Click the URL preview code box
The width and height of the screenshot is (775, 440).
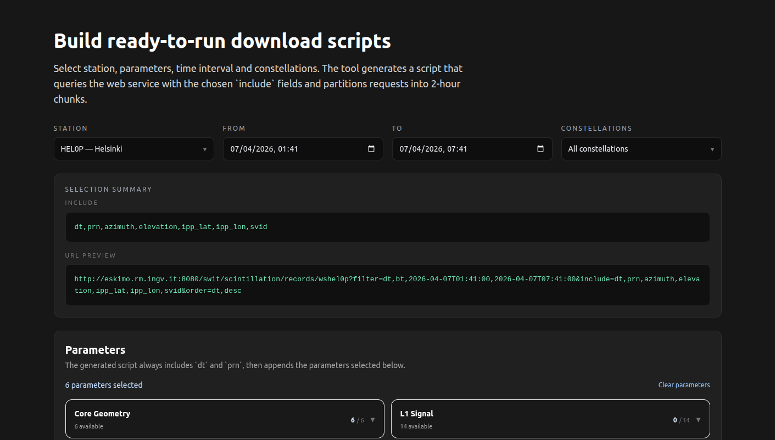387,285
